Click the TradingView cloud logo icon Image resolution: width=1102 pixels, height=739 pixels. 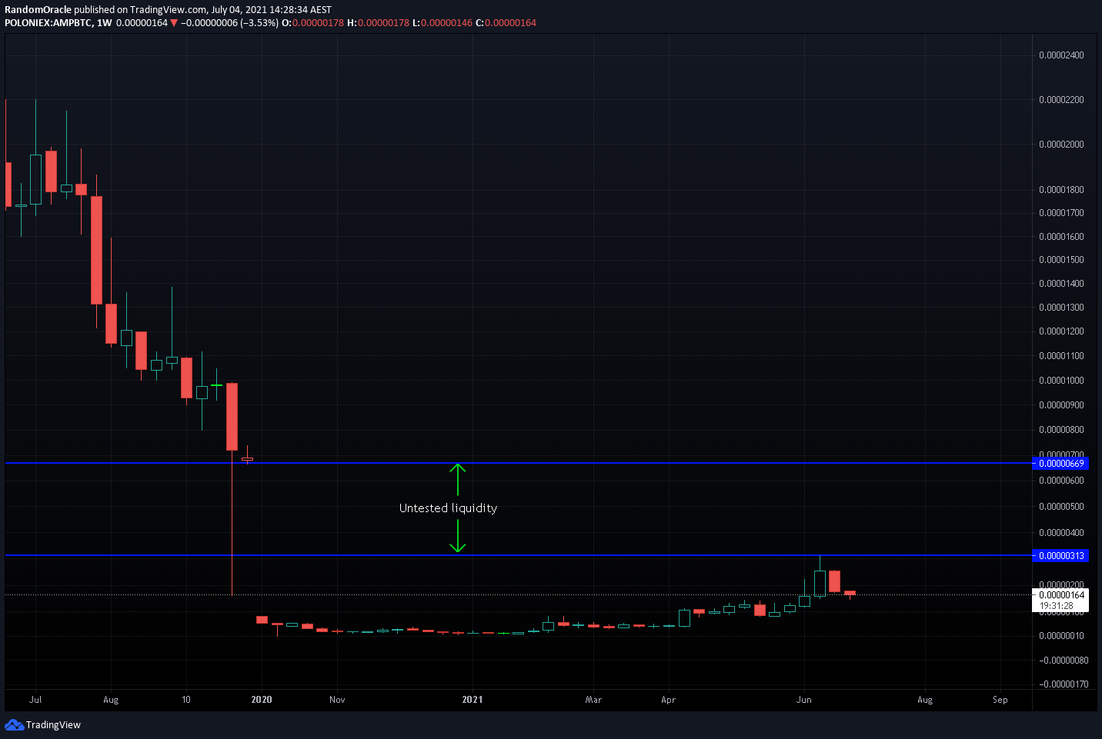pyautogui.click(x=14, y=724)
